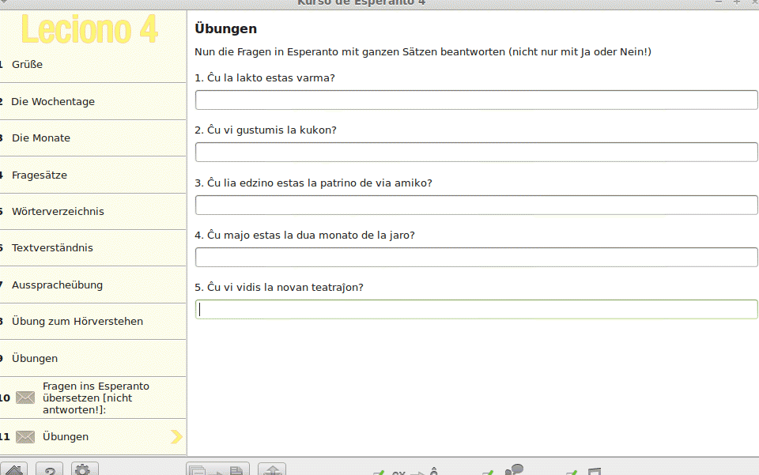Open the Wörterverzeichnis section

(x=58, y=212)
